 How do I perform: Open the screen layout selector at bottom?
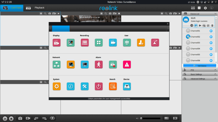click(167, 118)
